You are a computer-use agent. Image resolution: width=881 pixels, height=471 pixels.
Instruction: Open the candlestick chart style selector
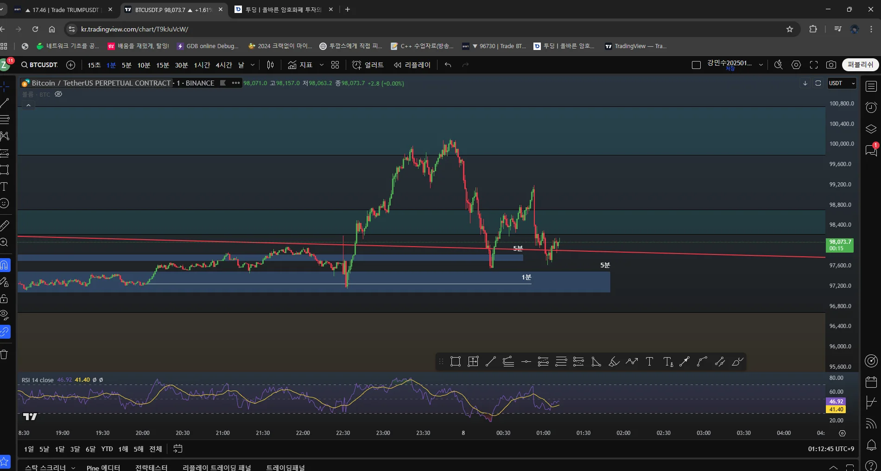270,65
